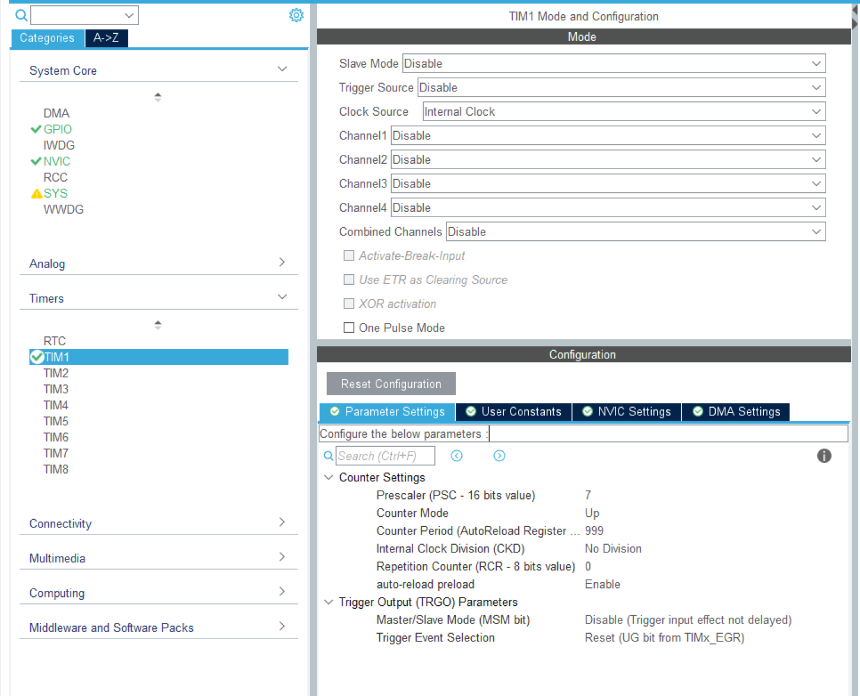This screenshot has width=860, height=696.
Task: Open the category search combo box
Action: (84, 15)
